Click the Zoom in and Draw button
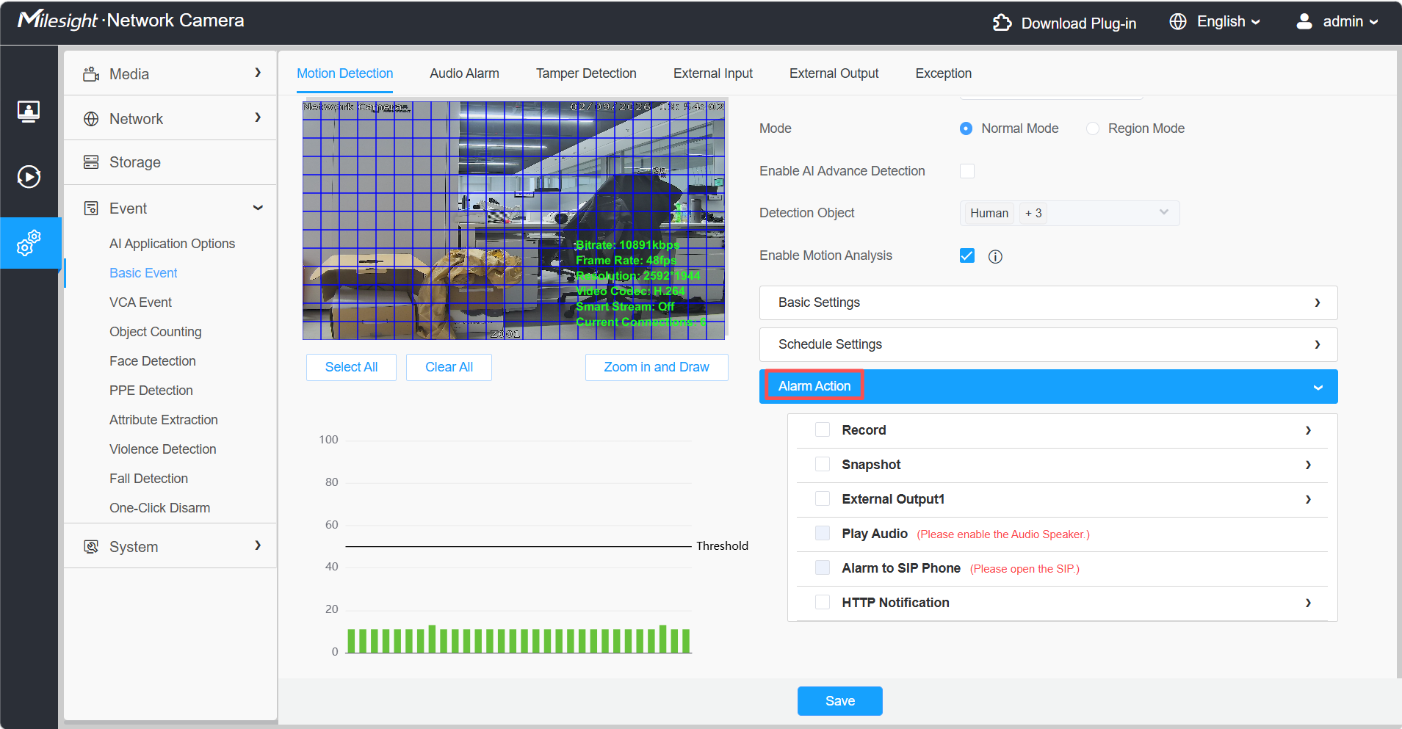 point(657,367)
